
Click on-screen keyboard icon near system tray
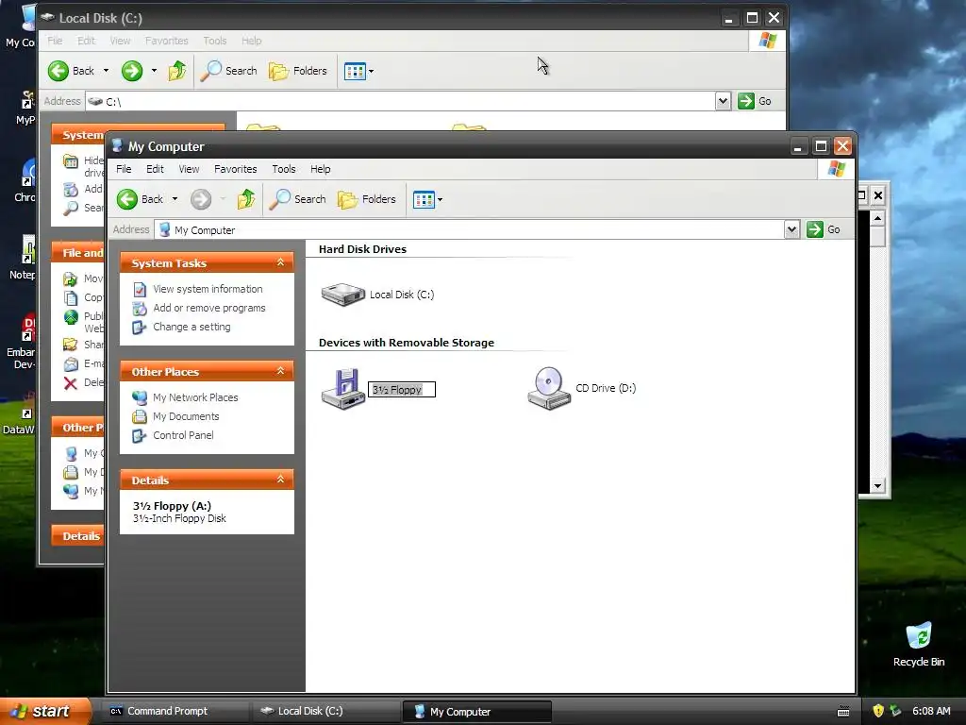click(843, 712)
